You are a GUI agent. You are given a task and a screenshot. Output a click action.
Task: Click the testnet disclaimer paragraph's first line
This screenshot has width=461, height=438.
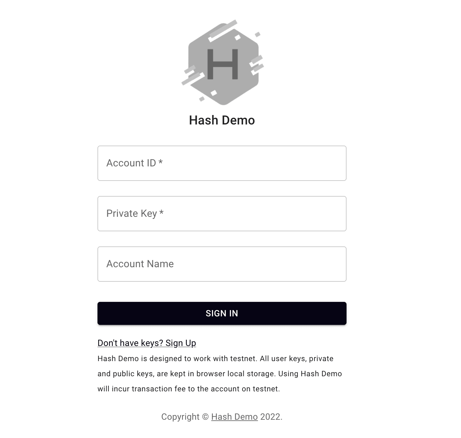[215, 359]
